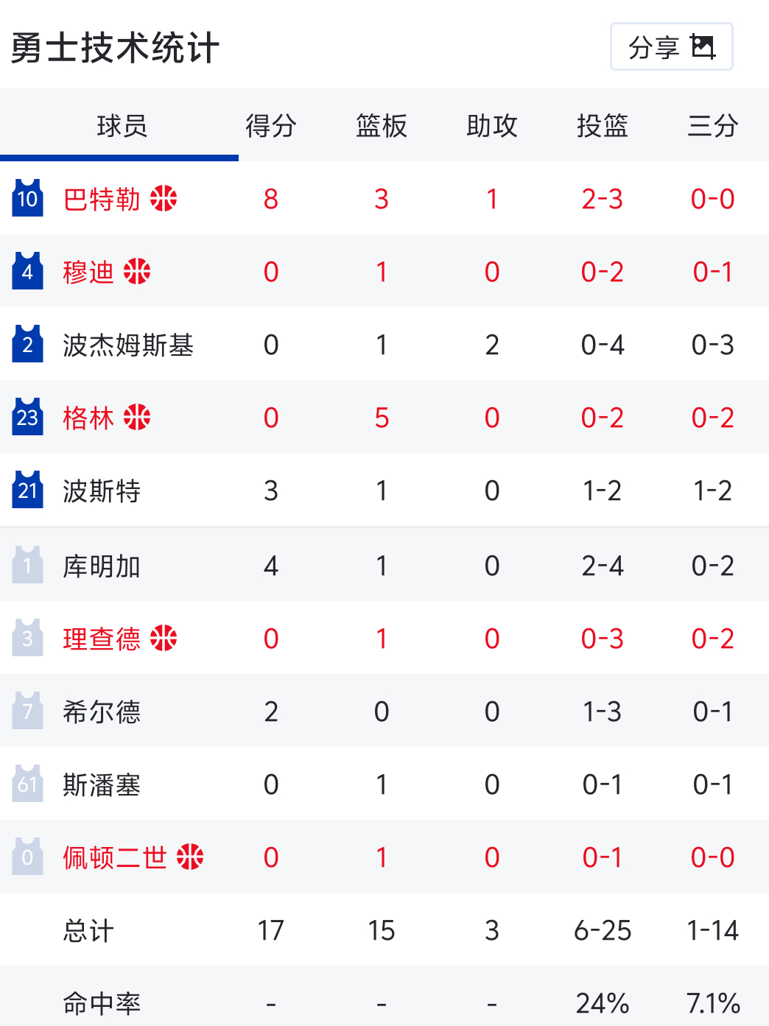Click jersey number 2 icon for 波杰姆斯基
769x1026 pixels.
27,343
